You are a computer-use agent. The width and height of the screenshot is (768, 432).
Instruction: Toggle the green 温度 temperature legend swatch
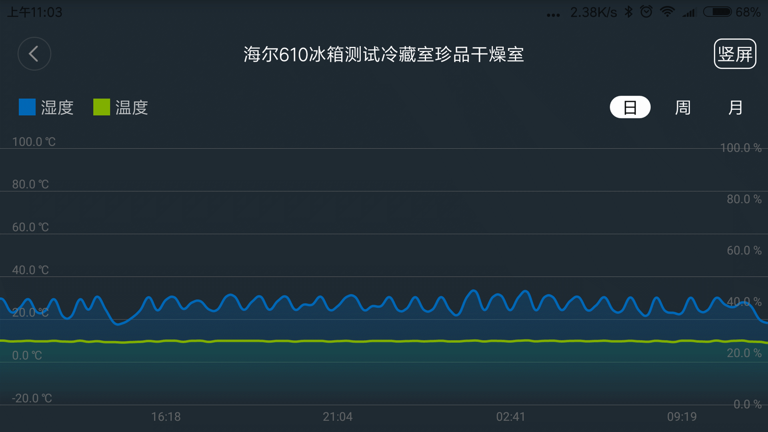(x=102, y=107)
